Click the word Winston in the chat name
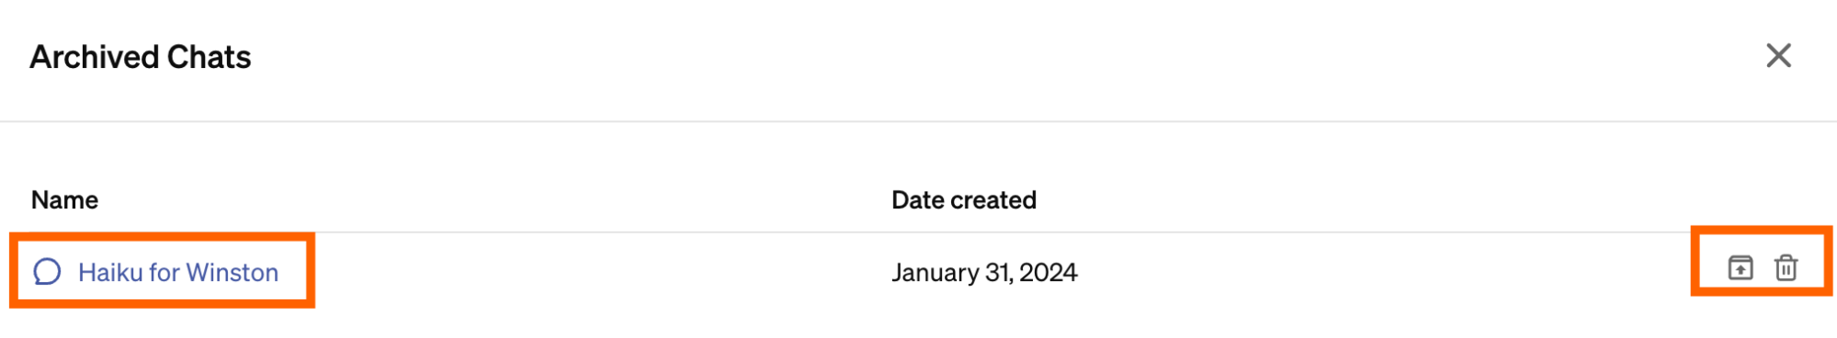This screenshot has height=338, width=1837. 232,273
